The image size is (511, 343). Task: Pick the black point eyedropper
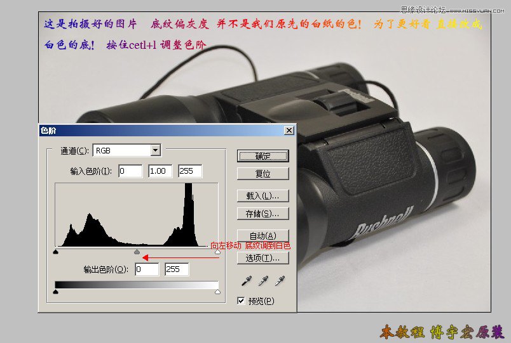(x=247, y=281)
